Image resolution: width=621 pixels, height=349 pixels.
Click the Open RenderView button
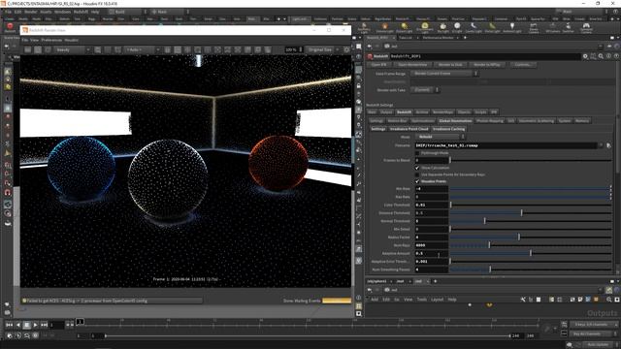[412, 65]
